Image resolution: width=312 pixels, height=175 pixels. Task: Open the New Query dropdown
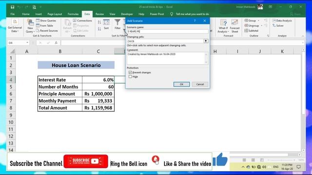click(x=30, y=26)
